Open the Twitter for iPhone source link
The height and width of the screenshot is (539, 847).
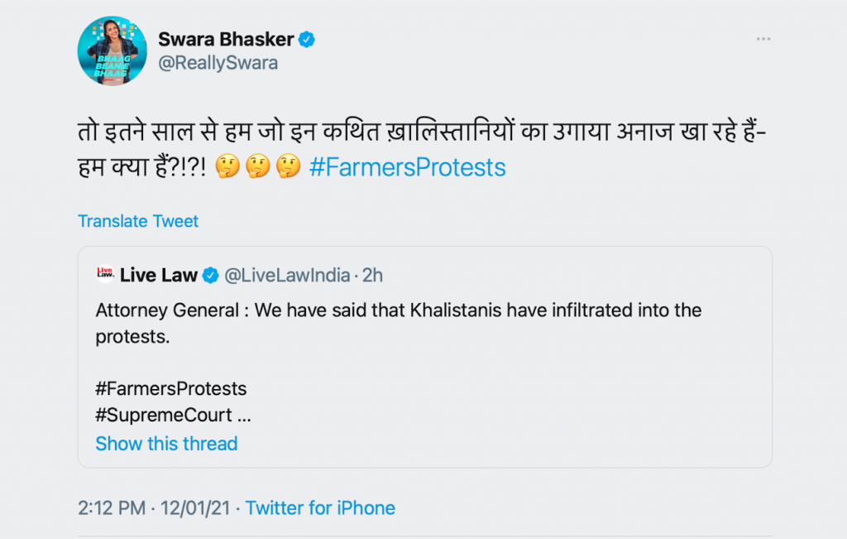coord(320,508)
